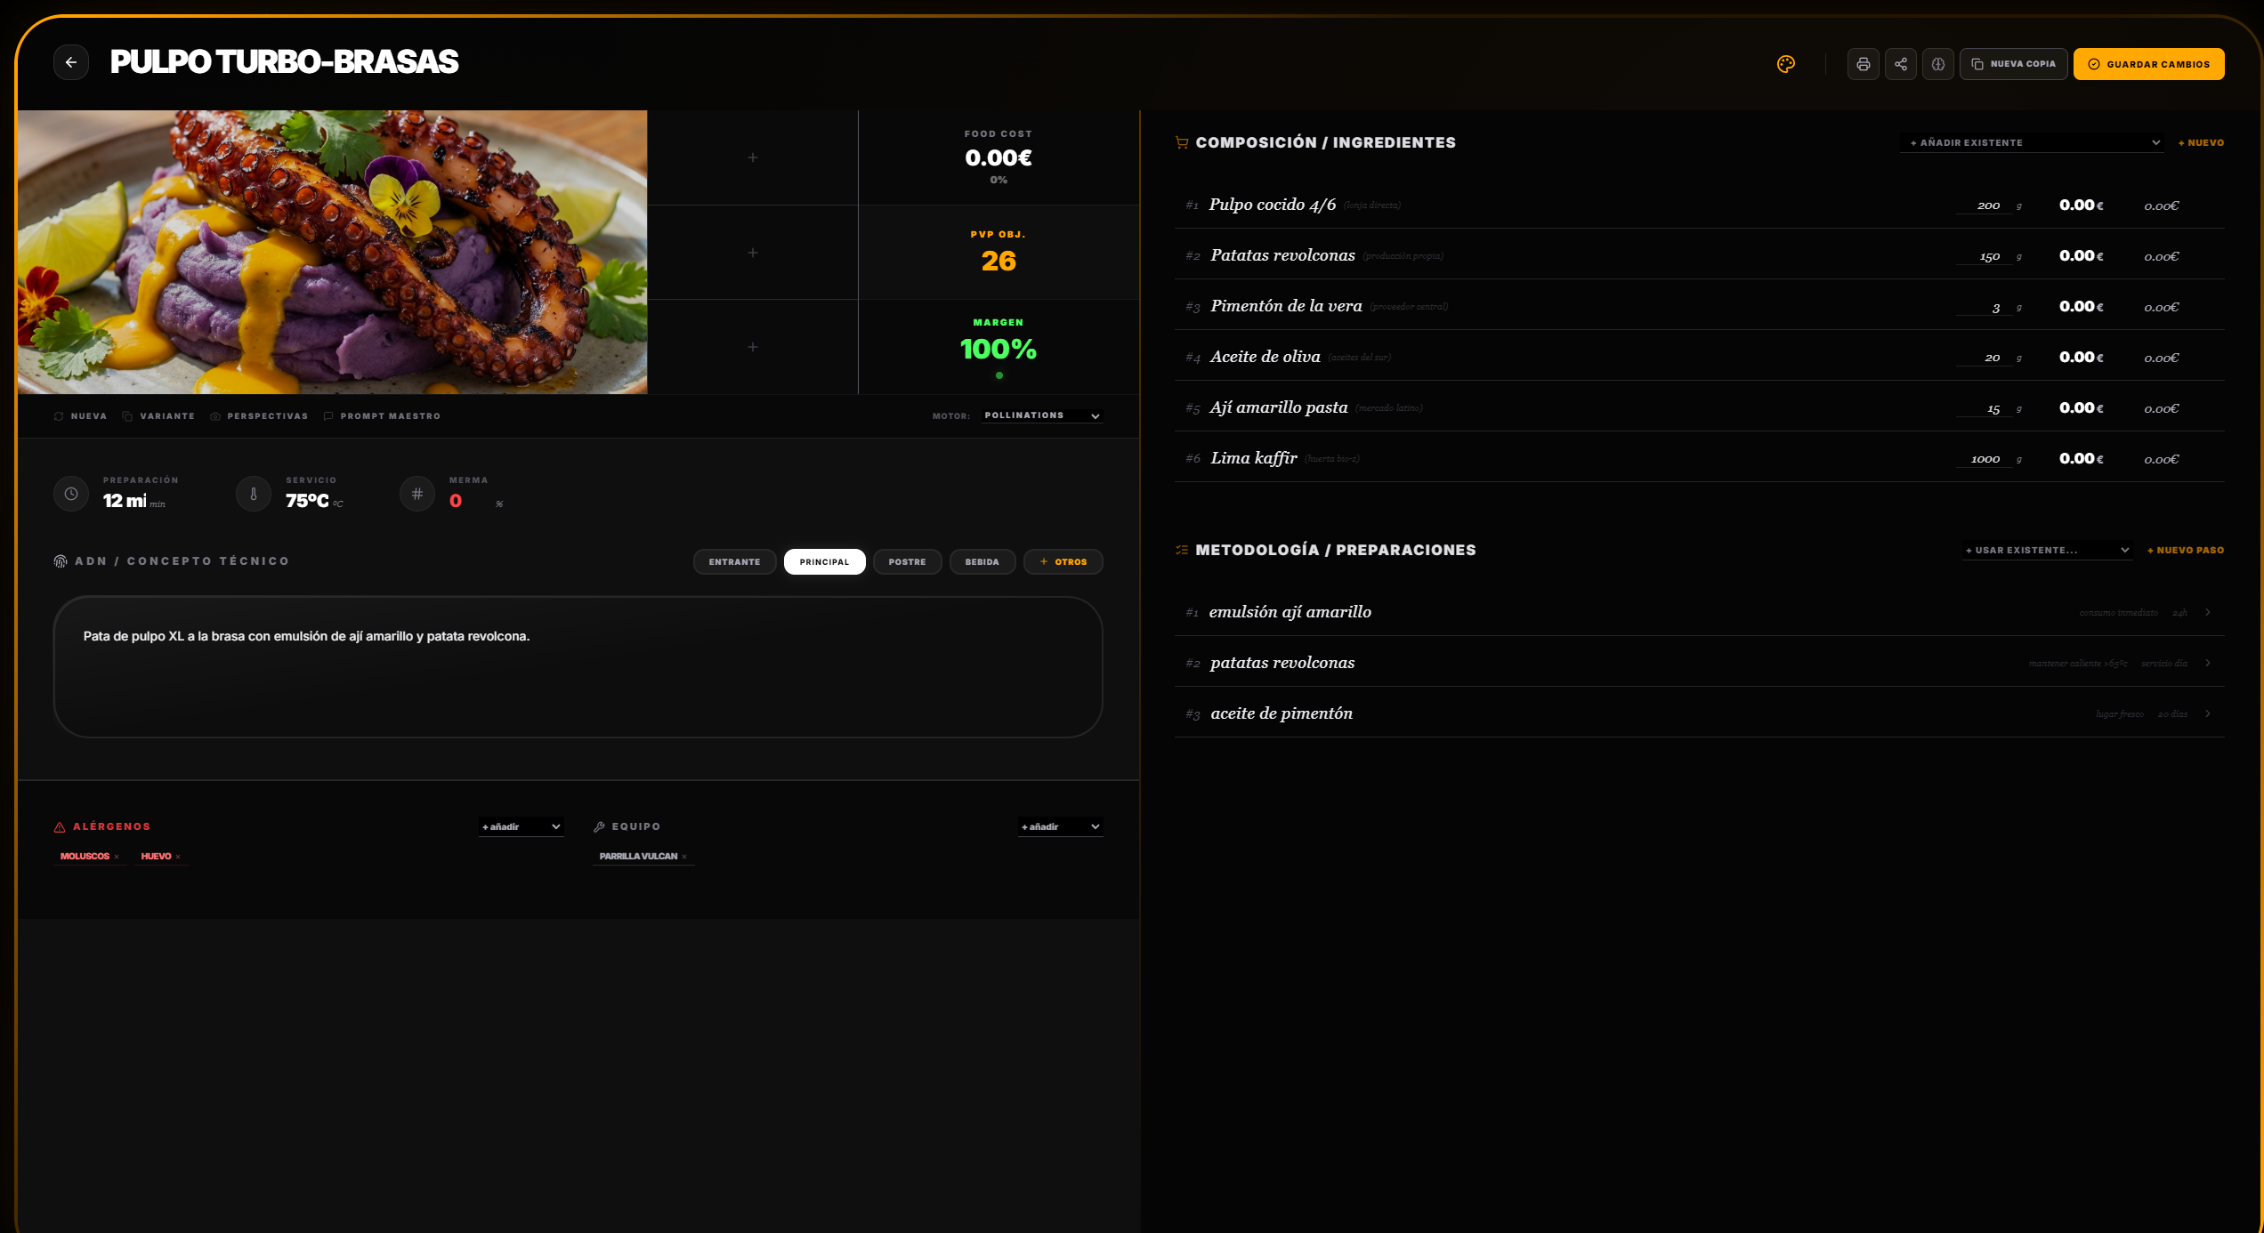This screenshot has width=2264, height=1233.
Task: Remove the HUEVO allergen tag
Action: pyautogui.click(x=178, y=856)
